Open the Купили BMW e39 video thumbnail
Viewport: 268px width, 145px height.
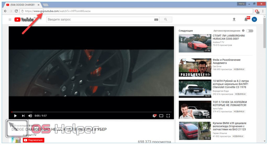195,131
